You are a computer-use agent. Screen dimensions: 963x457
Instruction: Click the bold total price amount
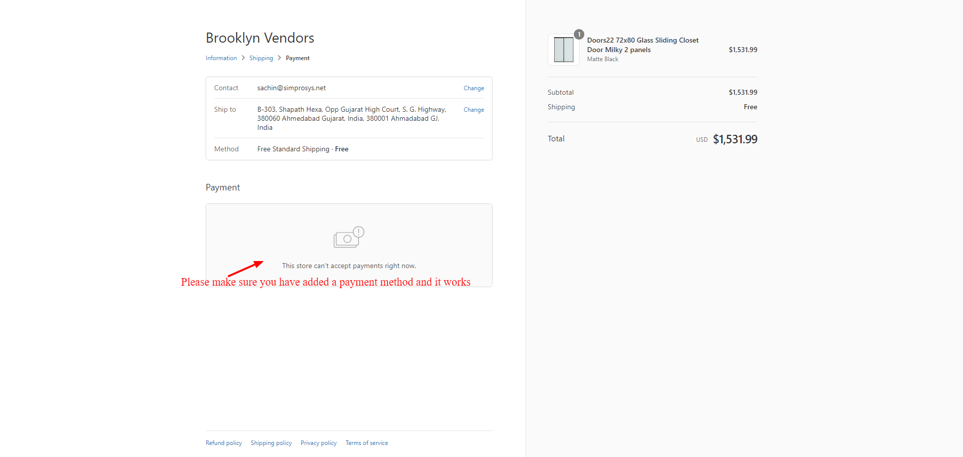[735, 139]
